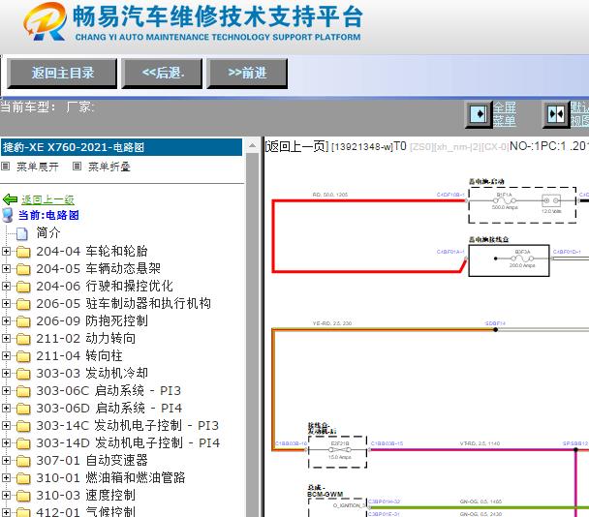Viewport: 589px width, 517px height.
Task: Open 303-06C 启动系统 - PI3 entry
Action: tap(108, 390)
